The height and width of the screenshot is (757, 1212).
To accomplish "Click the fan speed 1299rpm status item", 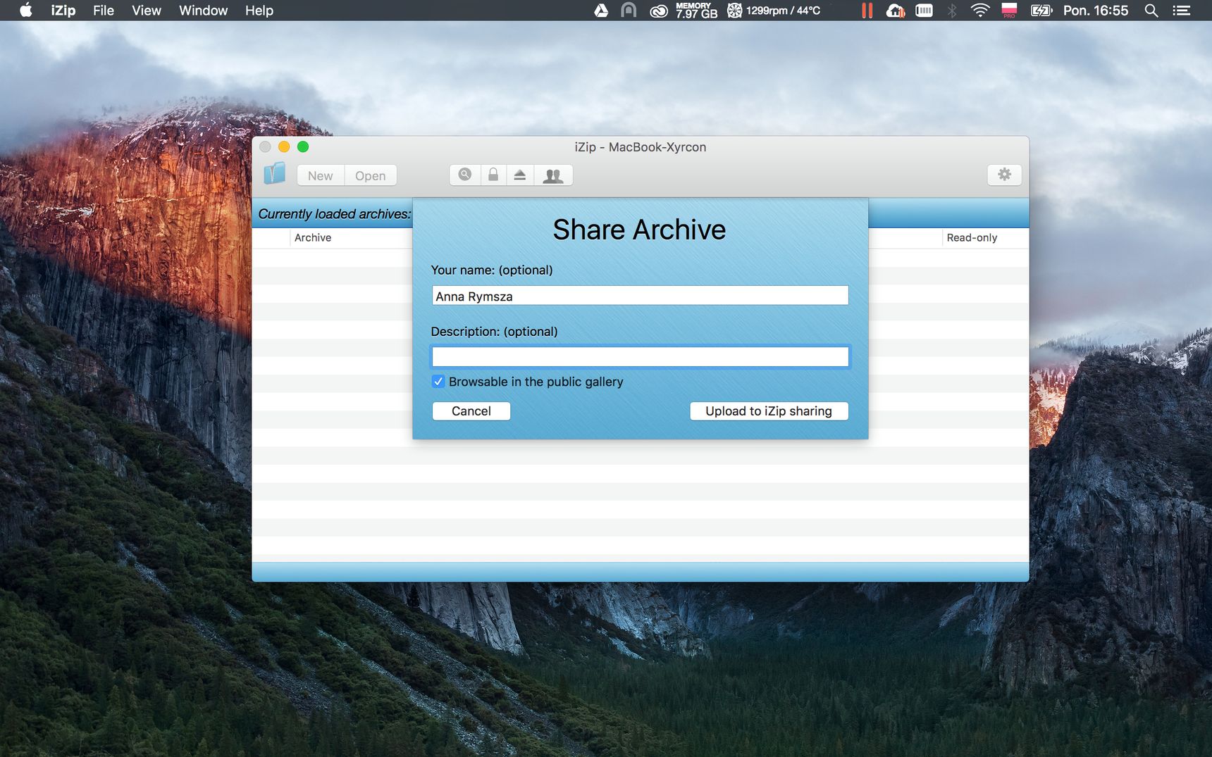I will (774, 11).
